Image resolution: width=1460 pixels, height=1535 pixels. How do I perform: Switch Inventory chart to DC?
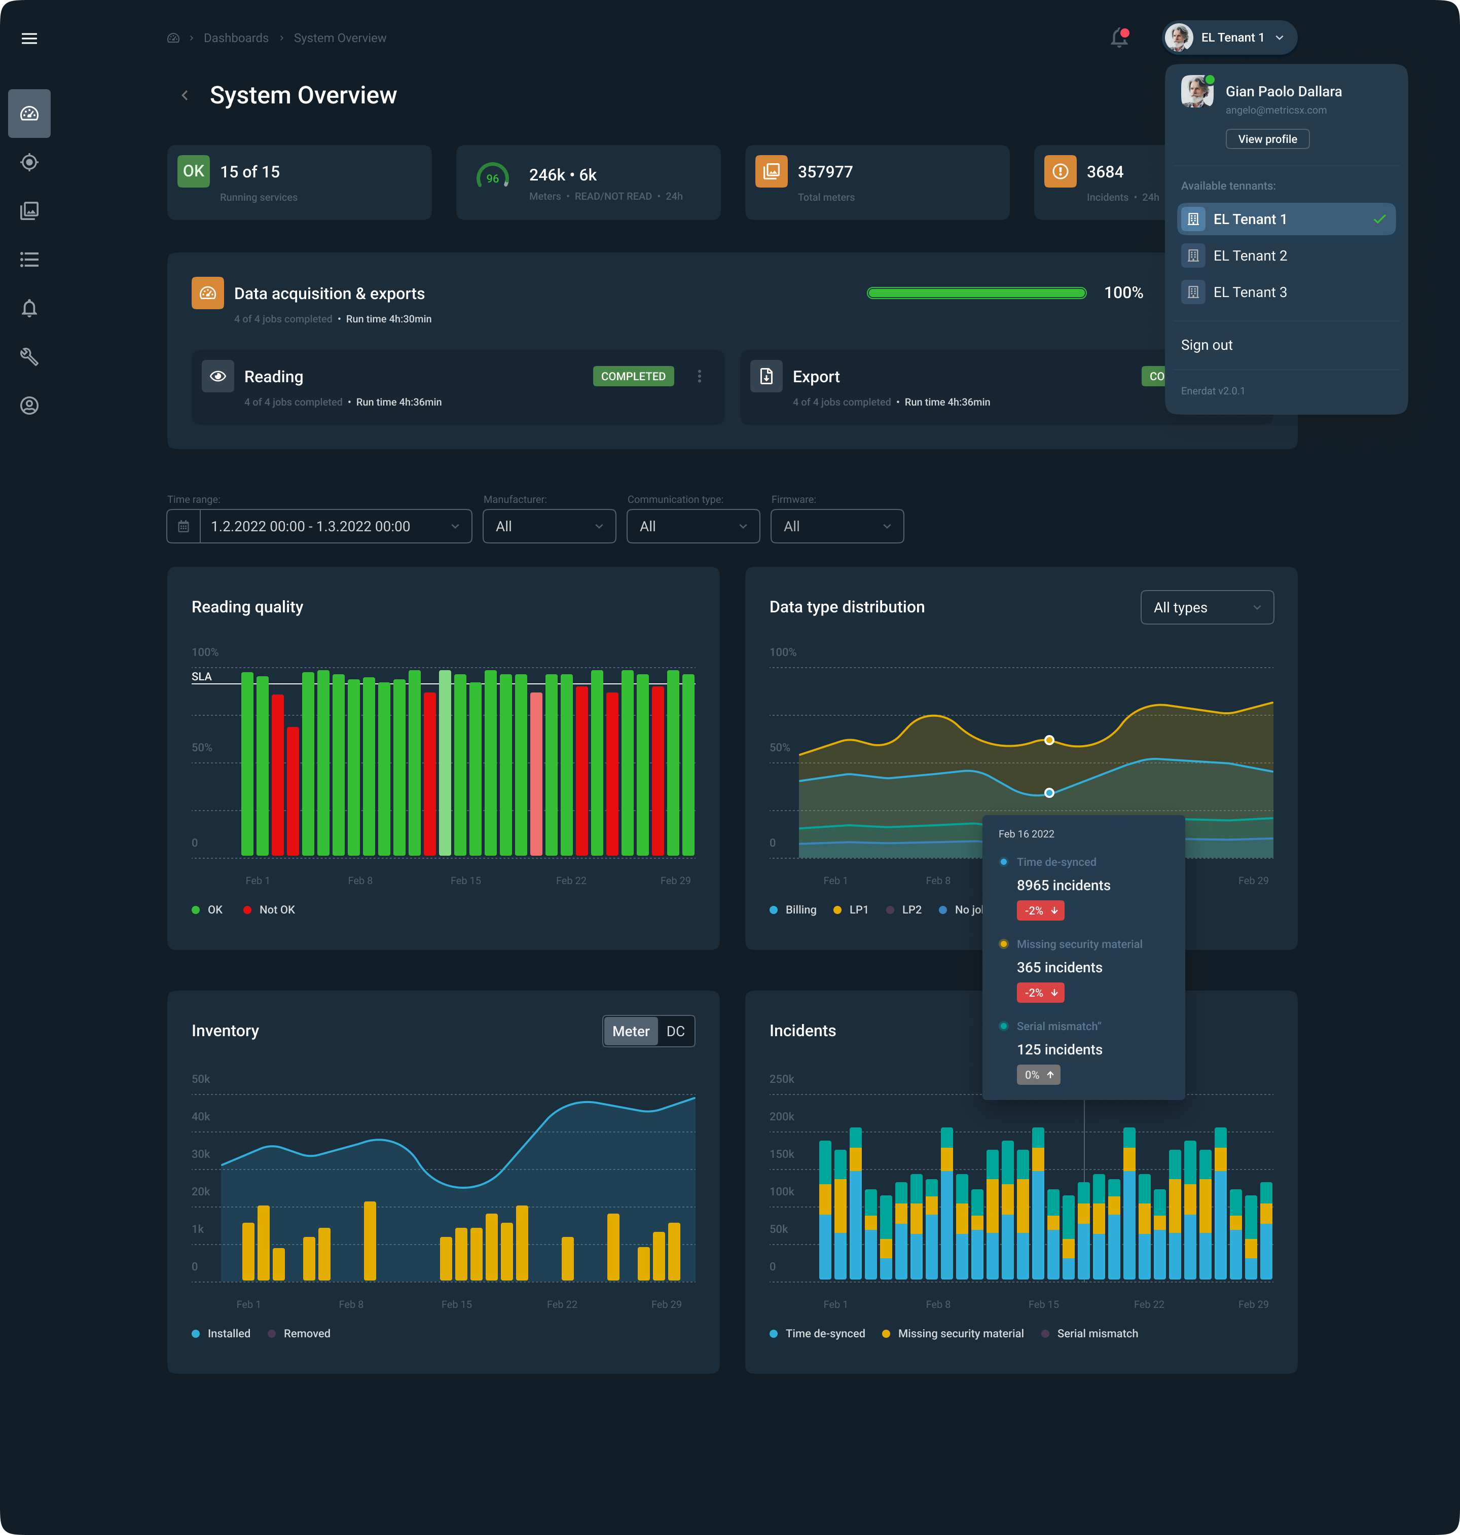coord(675,1032)
